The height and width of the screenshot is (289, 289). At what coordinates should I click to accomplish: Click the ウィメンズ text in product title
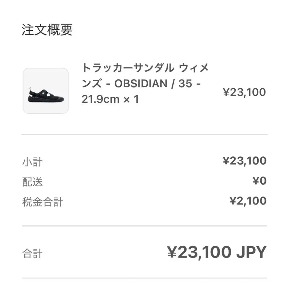click(145, 75)
